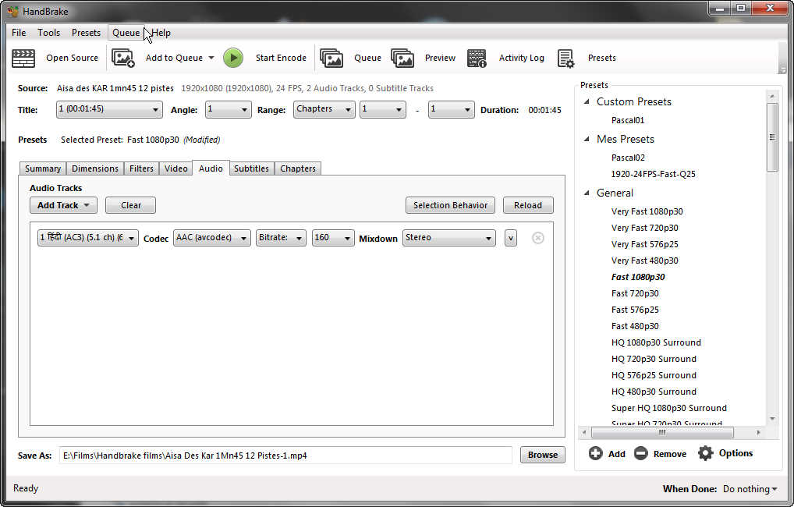
Task: Click the green Start Encode play icon
Action: tap(233, 58)
